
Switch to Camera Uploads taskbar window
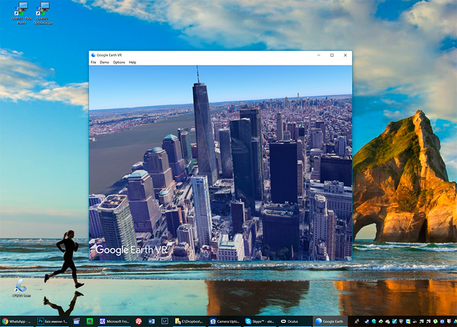[x=225, y=321]
